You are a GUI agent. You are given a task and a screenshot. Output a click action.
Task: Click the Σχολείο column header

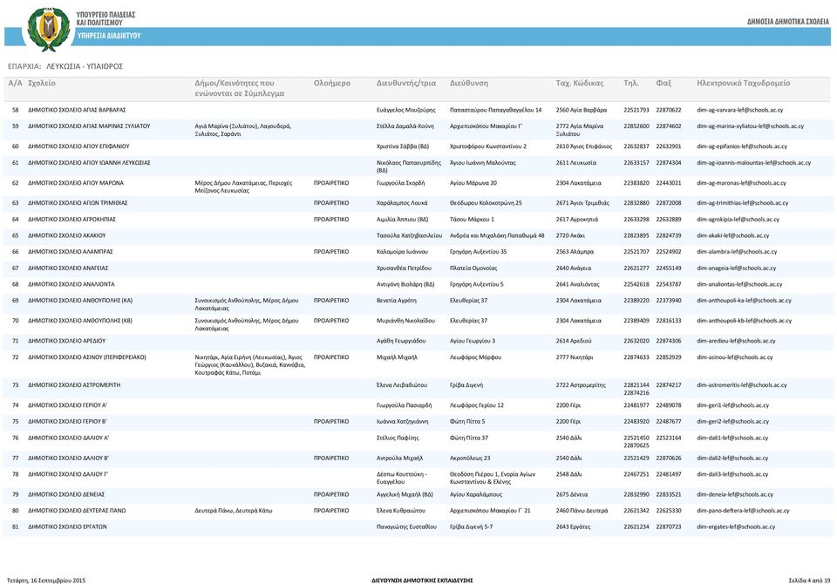pyautogui.click(x=42, y=83)
